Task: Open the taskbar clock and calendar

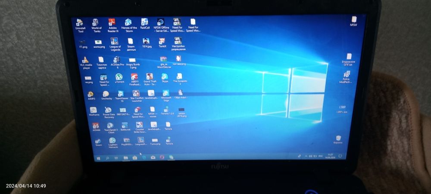Action: tap(330, 156)
